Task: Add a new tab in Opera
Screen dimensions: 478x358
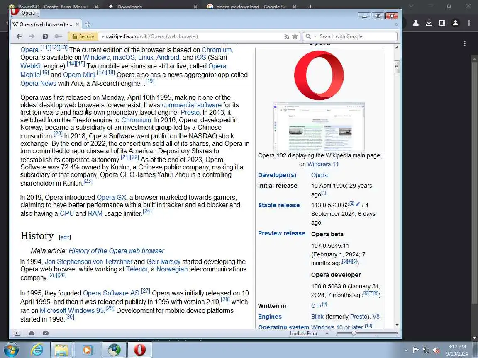Action: pyautogui.click(x=88, y=24)
